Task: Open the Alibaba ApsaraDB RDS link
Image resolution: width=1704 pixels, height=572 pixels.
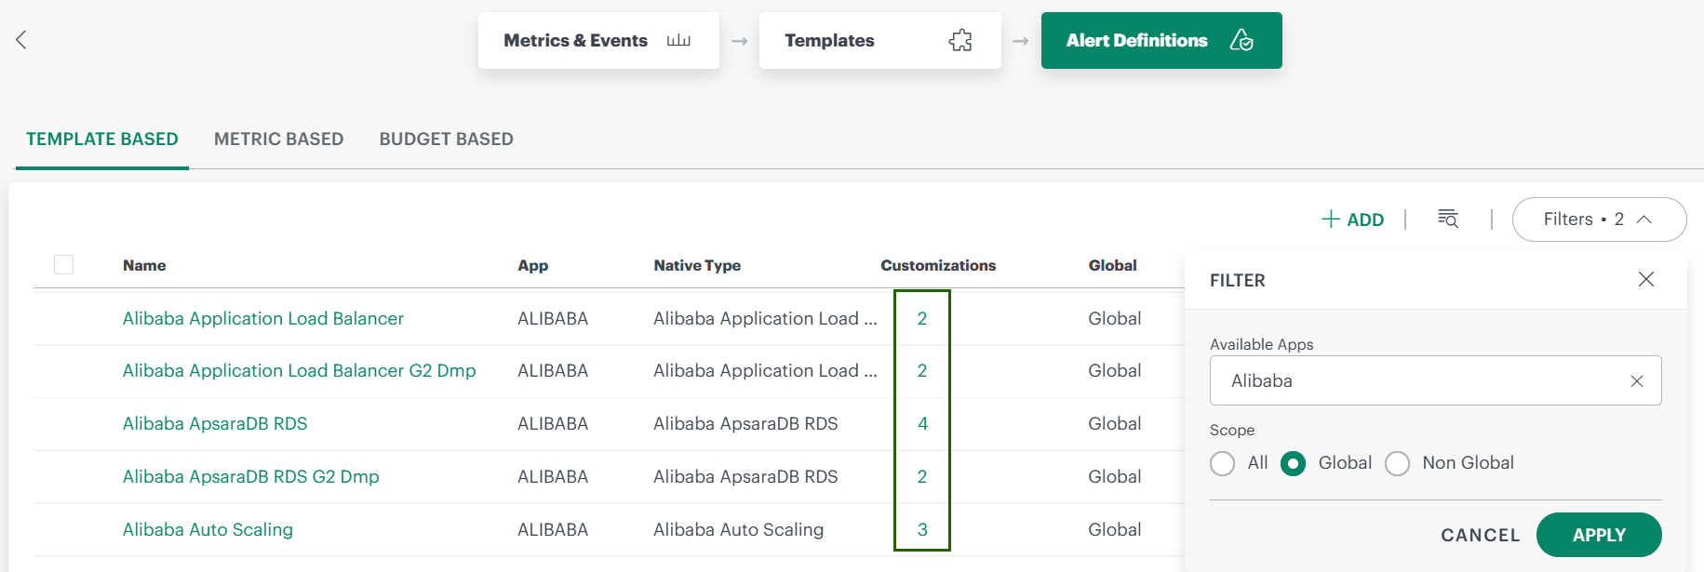Action: pos(215,423)
